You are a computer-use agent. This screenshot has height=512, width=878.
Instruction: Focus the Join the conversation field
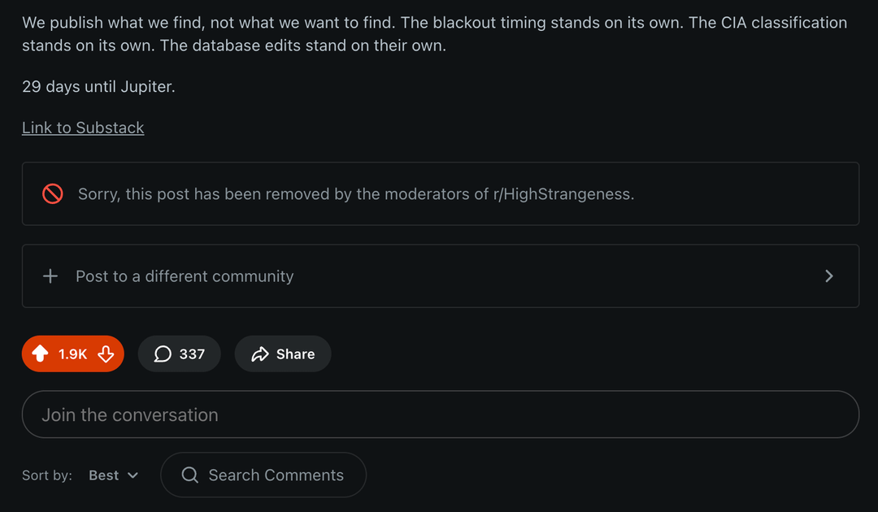pos(440,414)
